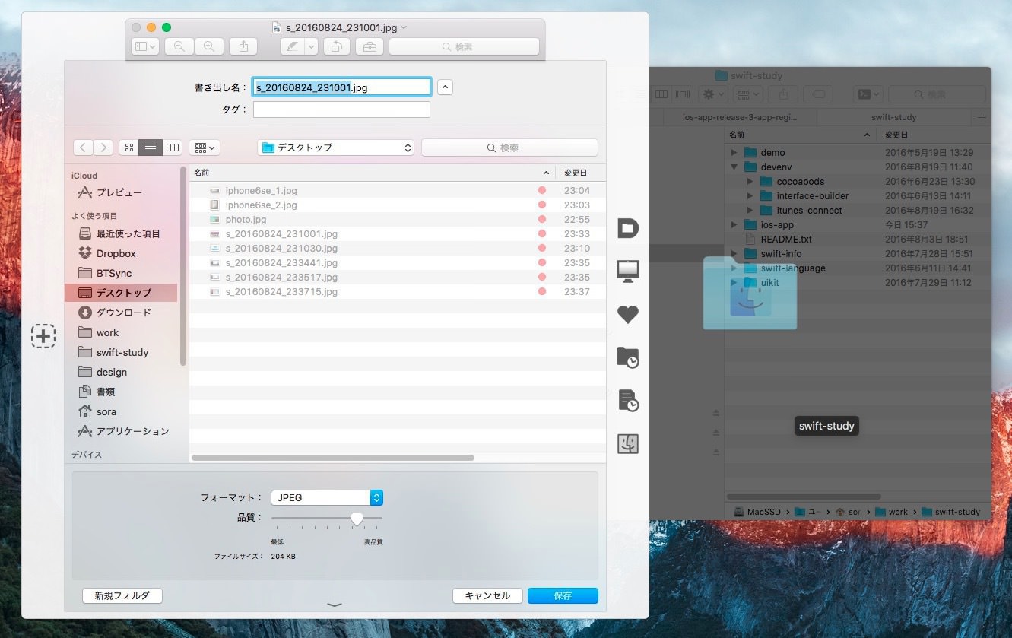Viewport: 1012px width, 638px height.
Task: Click the Finder face icon beside the dialog
Action: click(x=627, y=443)
